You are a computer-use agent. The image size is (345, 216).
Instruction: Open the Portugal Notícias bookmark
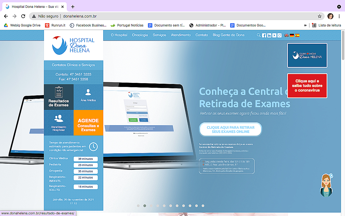tap(127, 25)
